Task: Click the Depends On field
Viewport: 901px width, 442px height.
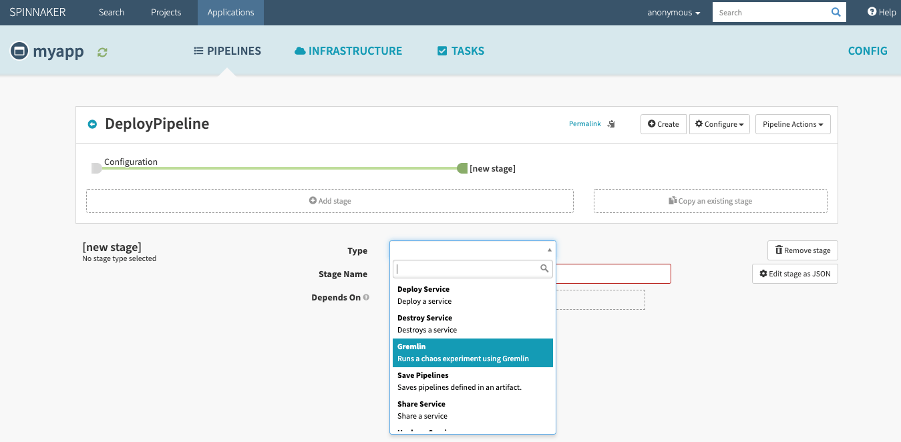Action: [x=600, y=300]
